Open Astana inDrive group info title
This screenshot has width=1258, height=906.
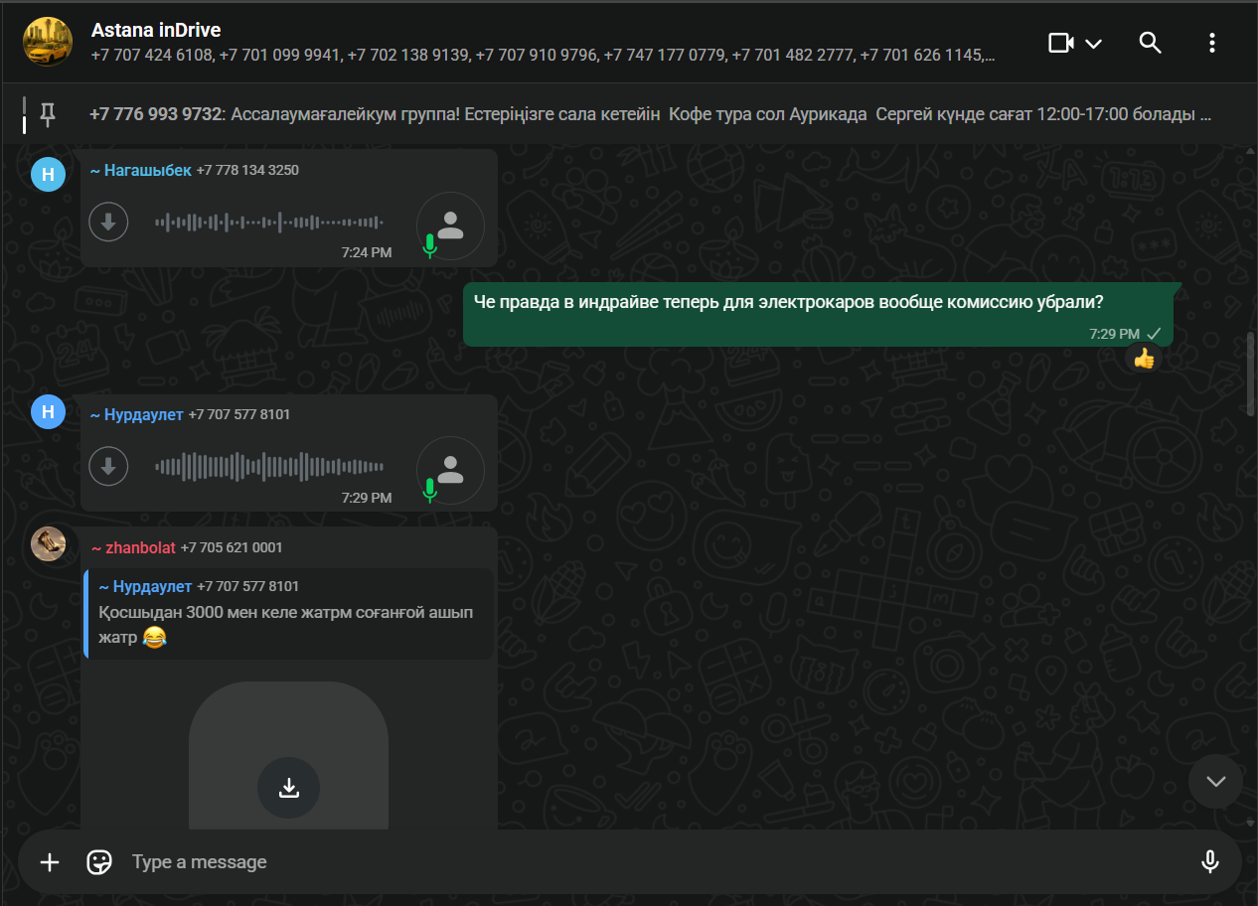coord(156,30)
